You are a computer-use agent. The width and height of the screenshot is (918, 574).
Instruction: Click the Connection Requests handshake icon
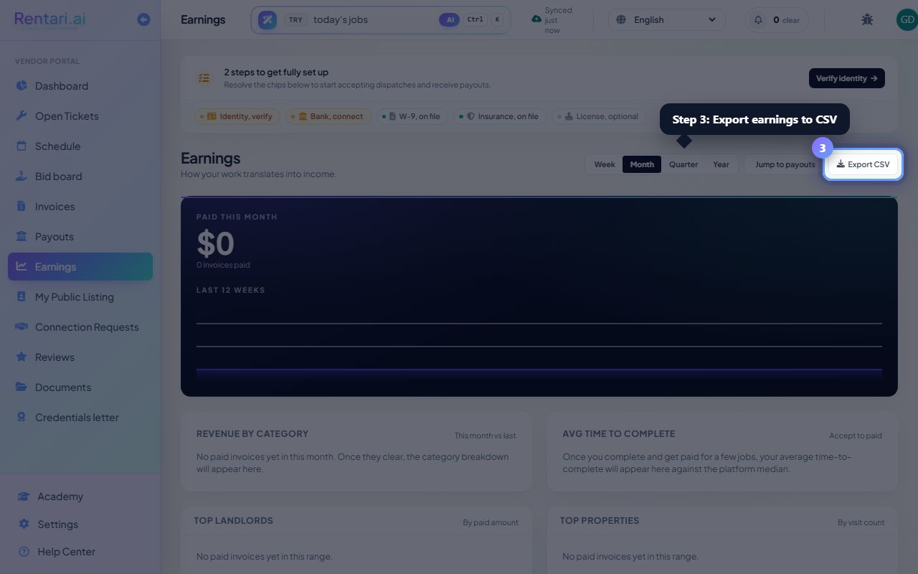click(x=22, y=327)
